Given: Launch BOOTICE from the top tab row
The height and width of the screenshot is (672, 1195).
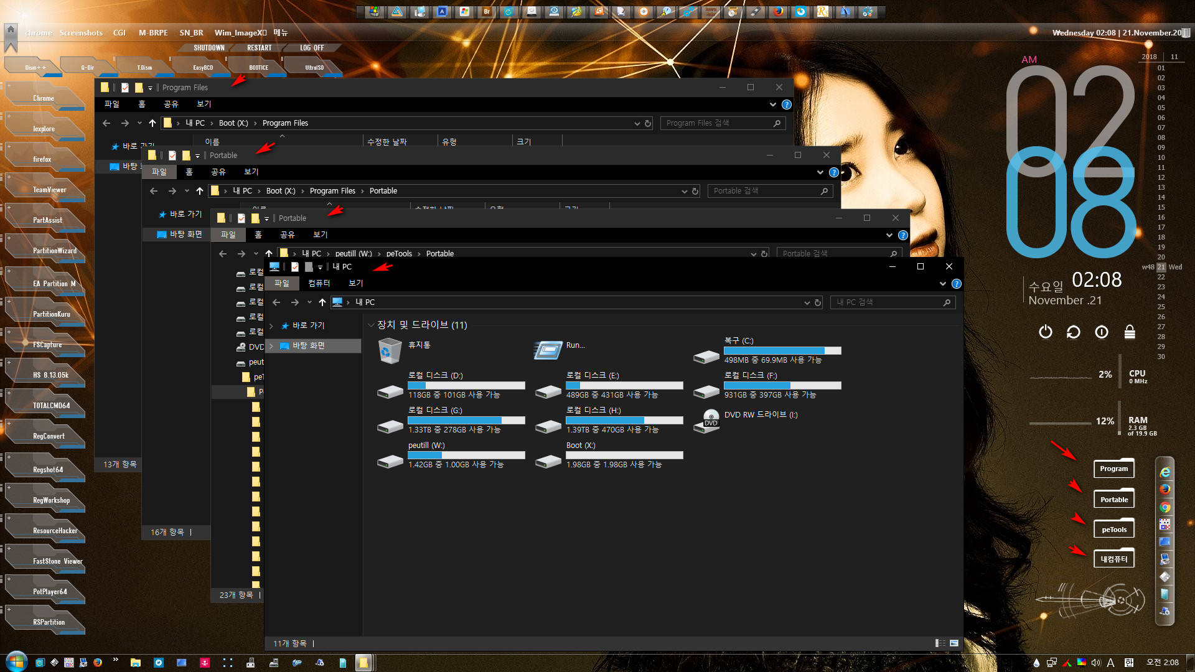Looking at the screenshot, I should coord(258,67).
